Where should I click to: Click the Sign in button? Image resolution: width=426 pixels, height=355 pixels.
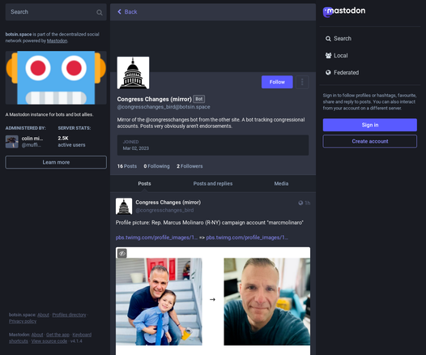pos(370,125)
